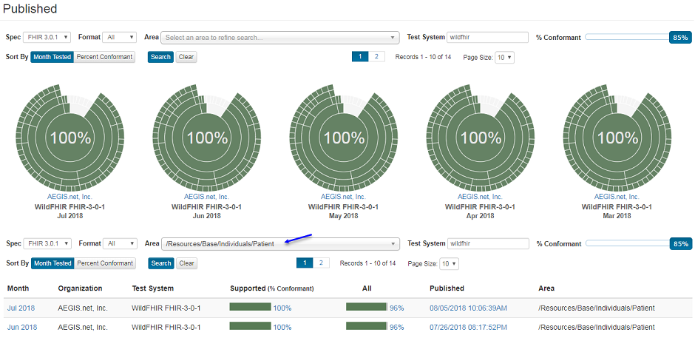Viewport: 695px width, 338px height.
Task: Go to page 2 in the upper pager
Action: [376, 56]
